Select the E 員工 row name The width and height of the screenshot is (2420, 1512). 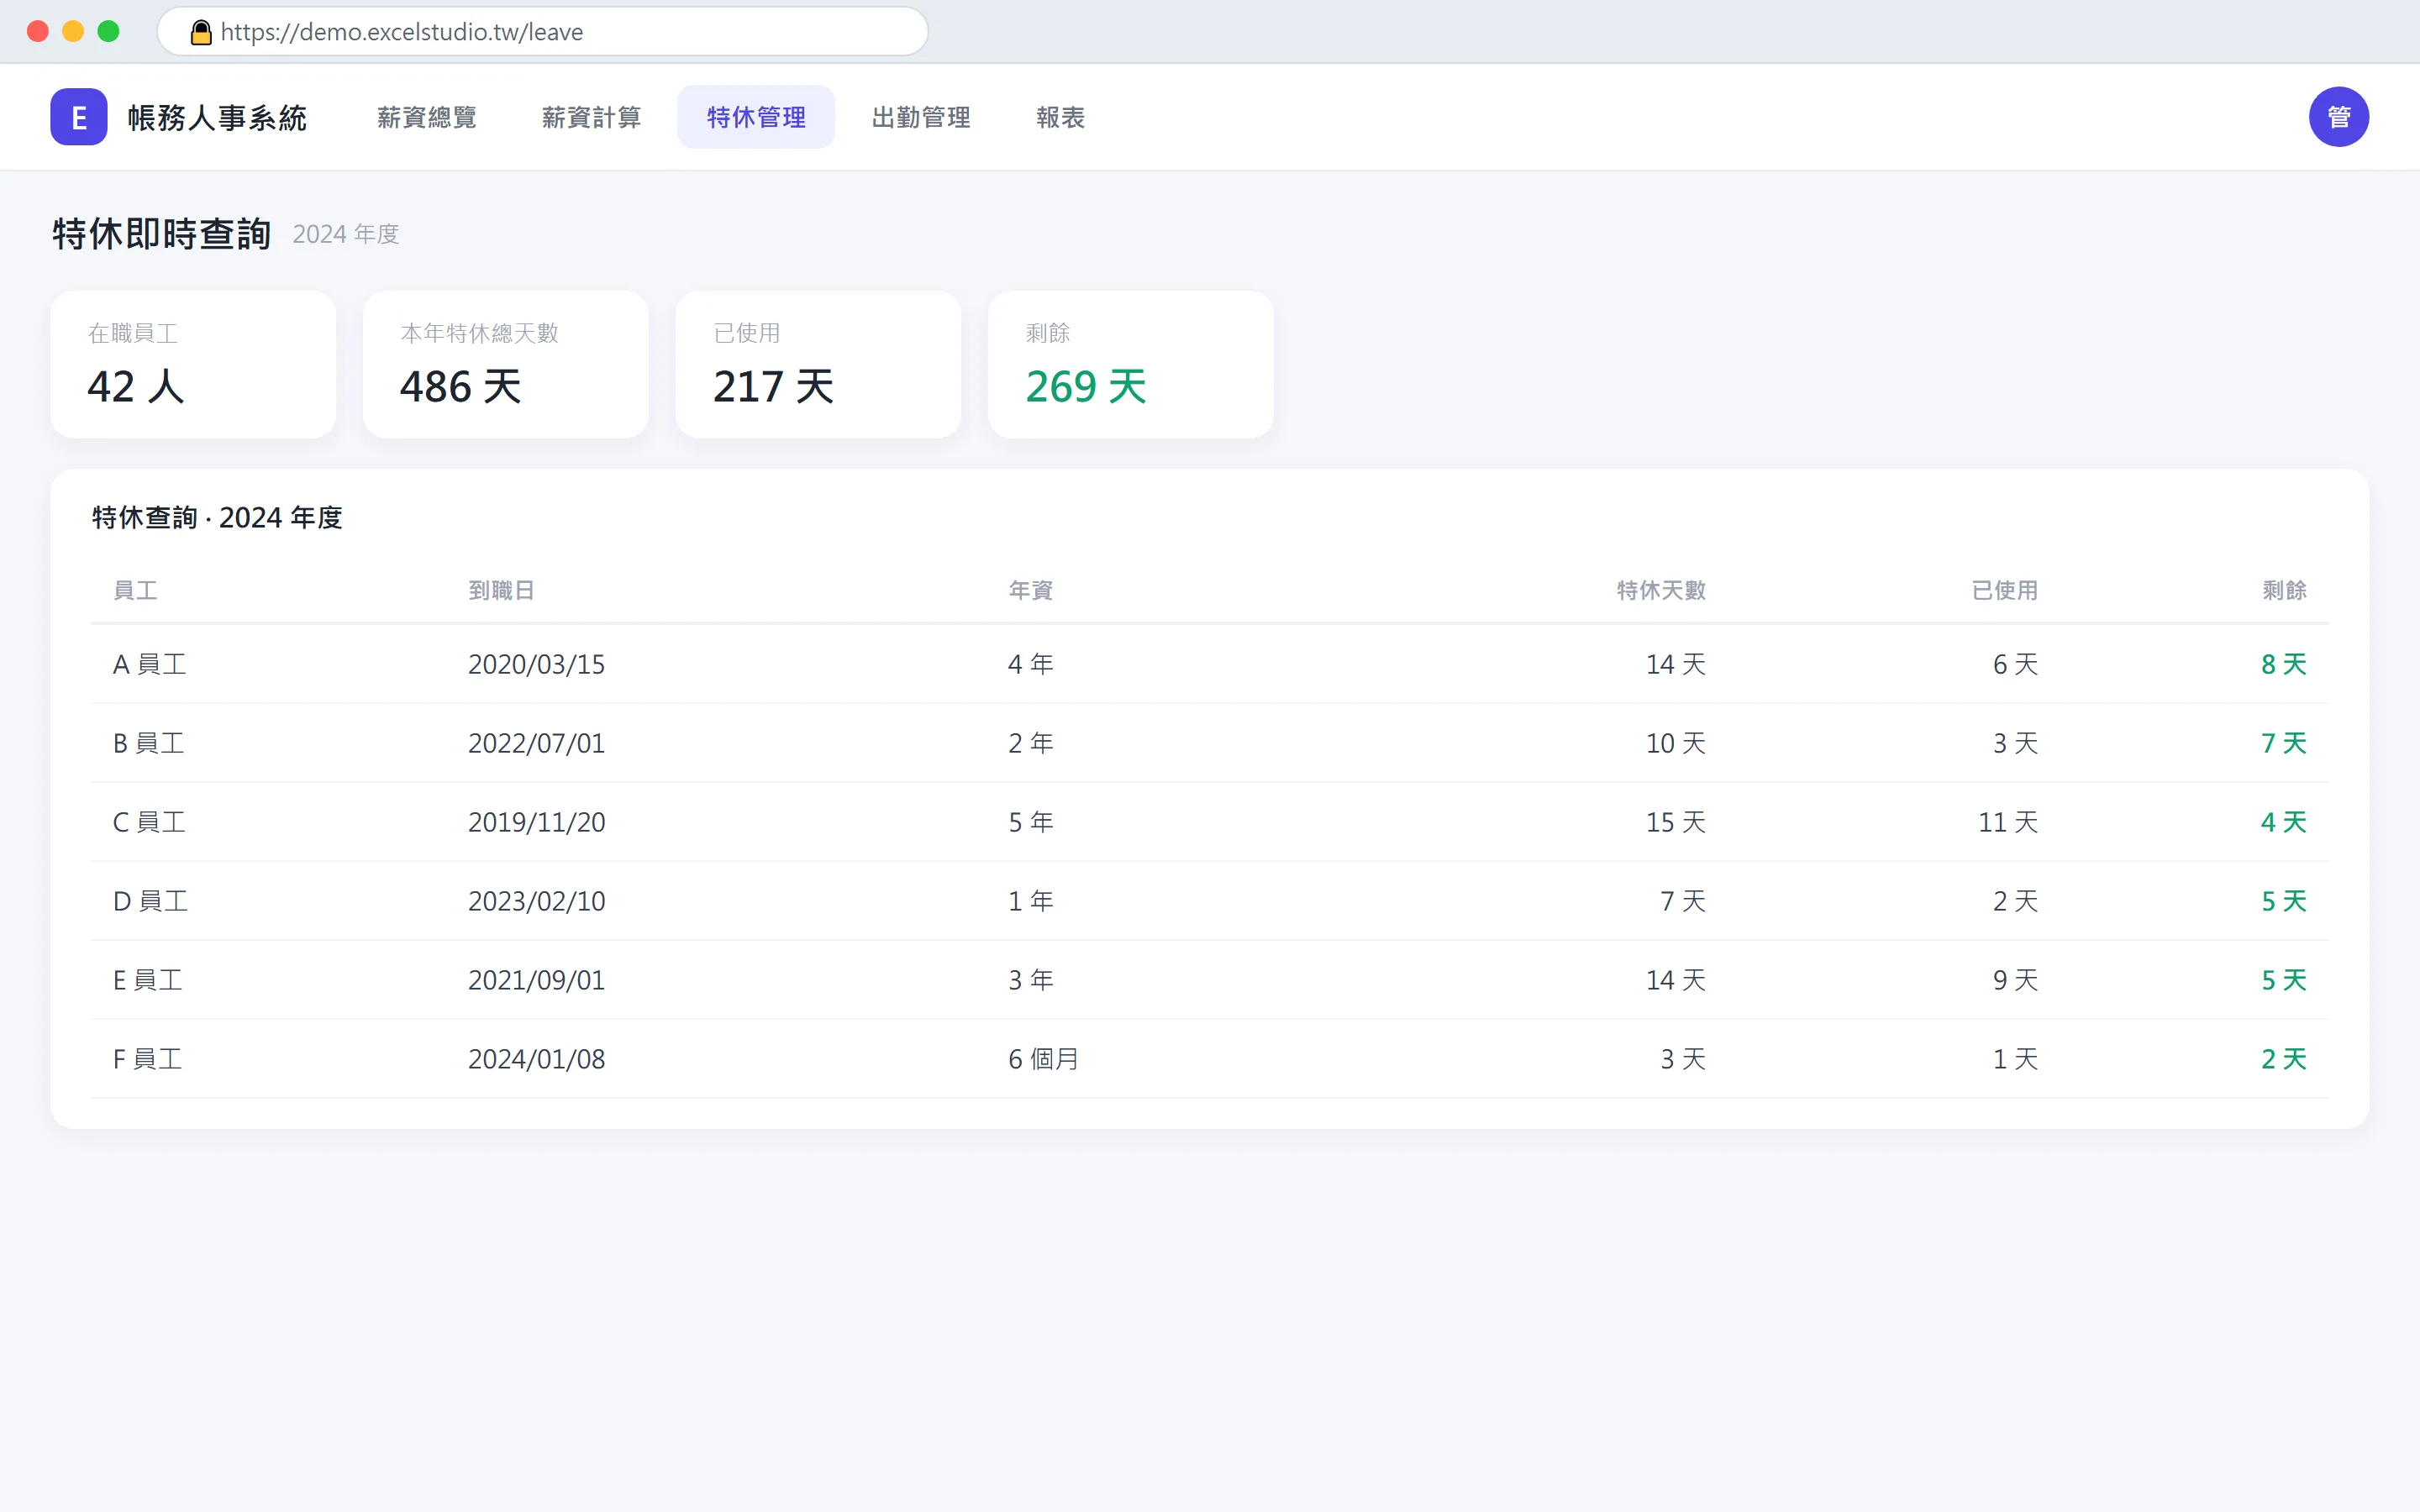pyautogui.click(x=148, y=980)
